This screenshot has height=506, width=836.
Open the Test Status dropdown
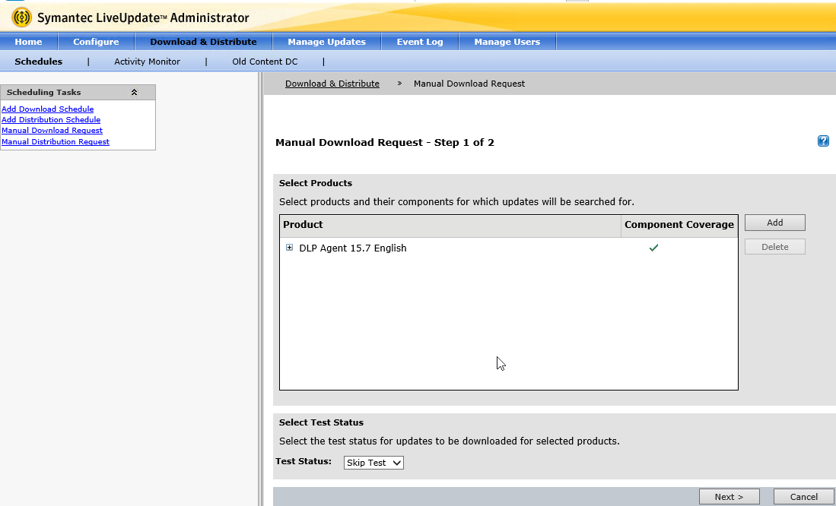(x=373, y=463)
